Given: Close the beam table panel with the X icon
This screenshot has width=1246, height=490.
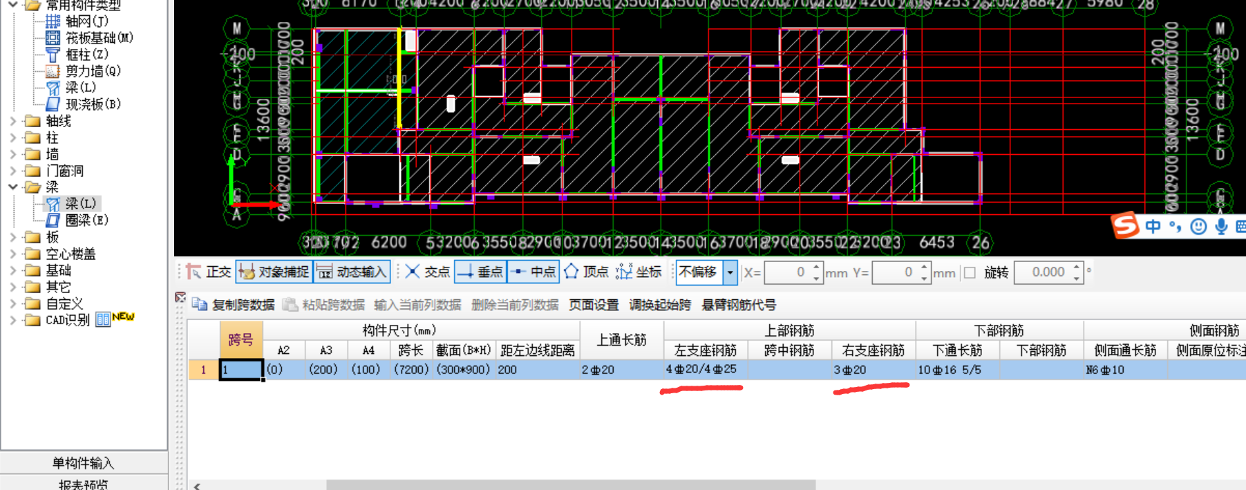Looking at the screenshot, I should point(180,297).
